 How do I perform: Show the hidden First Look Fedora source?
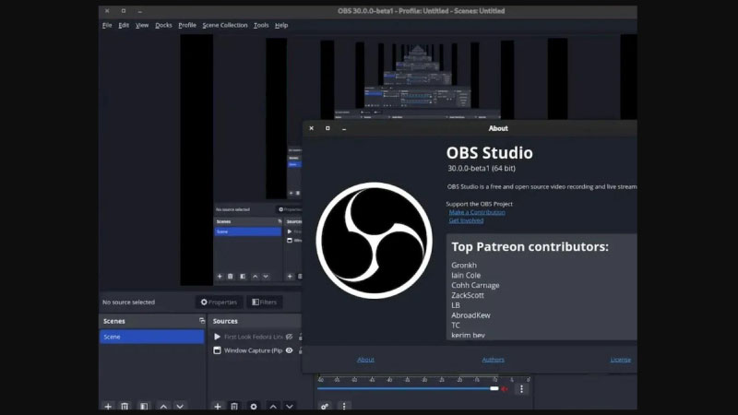coord(289,337)
